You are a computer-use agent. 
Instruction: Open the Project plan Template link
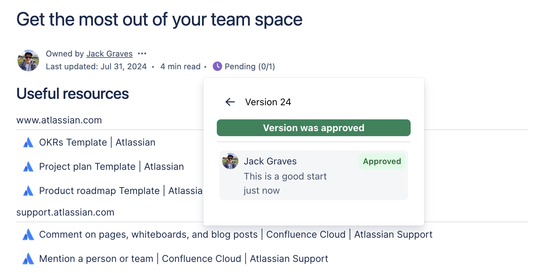click(x=111, y=166)
